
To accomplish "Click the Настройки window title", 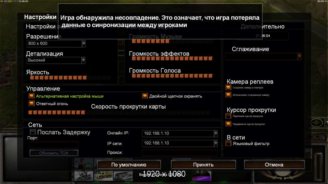I will pyautogui.click(x=40, y=17).
